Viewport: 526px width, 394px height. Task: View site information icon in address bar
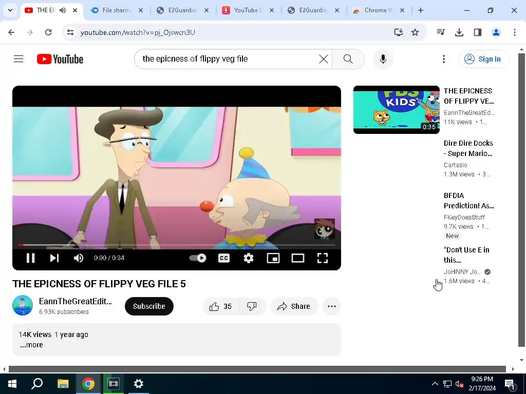point(70,32)
